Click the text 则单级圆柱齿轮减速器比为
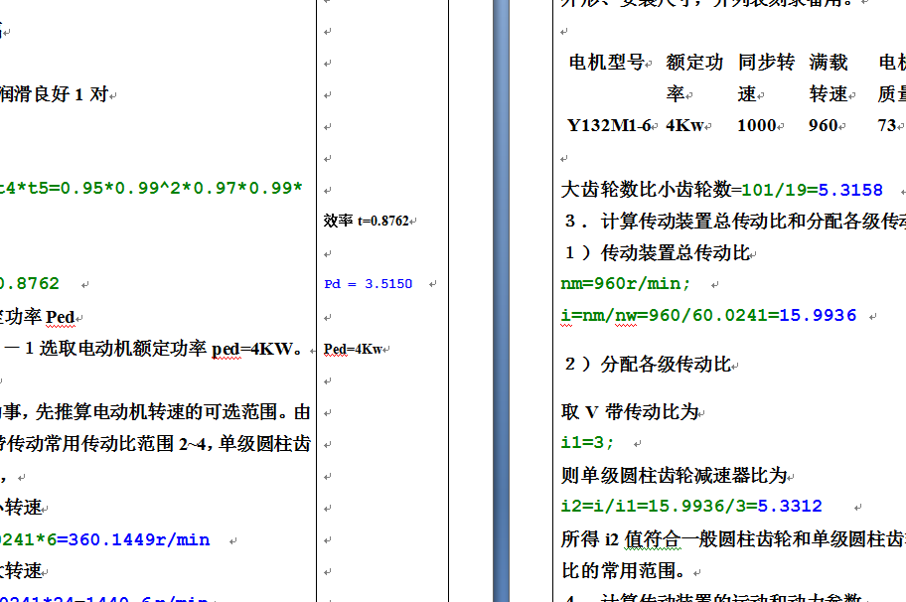906x602 pixels. 675,476
